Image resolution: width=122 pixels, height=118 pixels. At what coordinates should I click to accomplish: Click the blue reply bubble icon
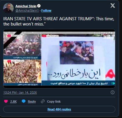coord(24,101)
